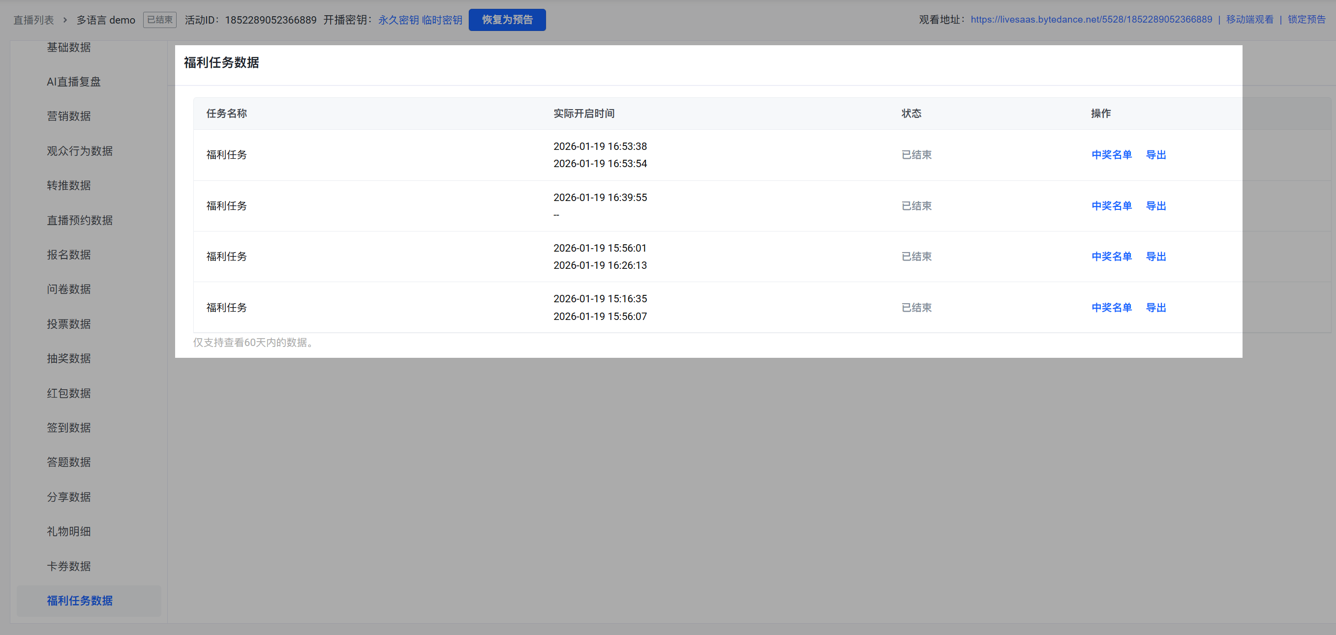Go to 礼物明细 in sidebar

[x=69, y=531]
